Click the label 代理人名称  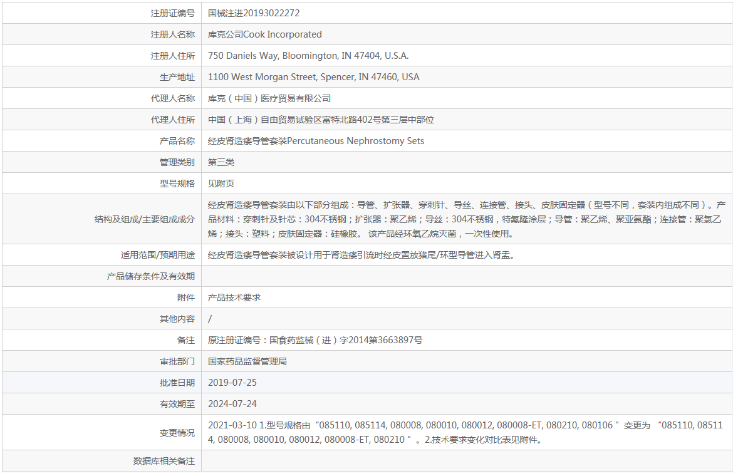(x=172, y=98)
